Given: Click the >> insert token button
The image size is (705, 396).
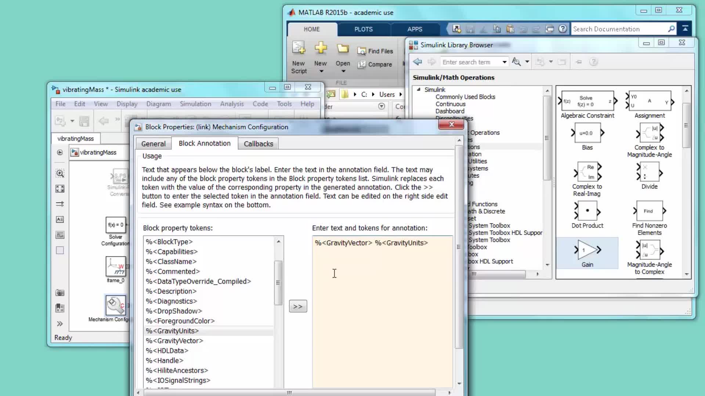Looking at the screenshot, I should point(298,306).
